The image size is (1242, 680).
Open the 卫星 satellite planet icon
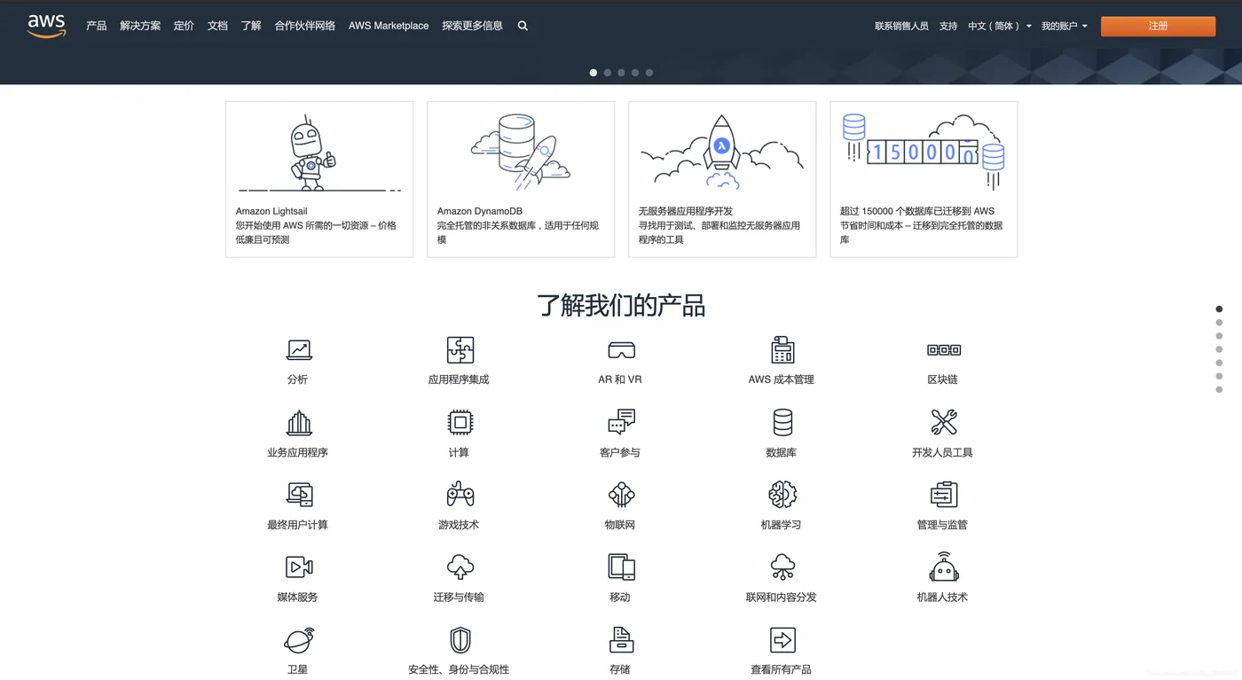(299, 639)
